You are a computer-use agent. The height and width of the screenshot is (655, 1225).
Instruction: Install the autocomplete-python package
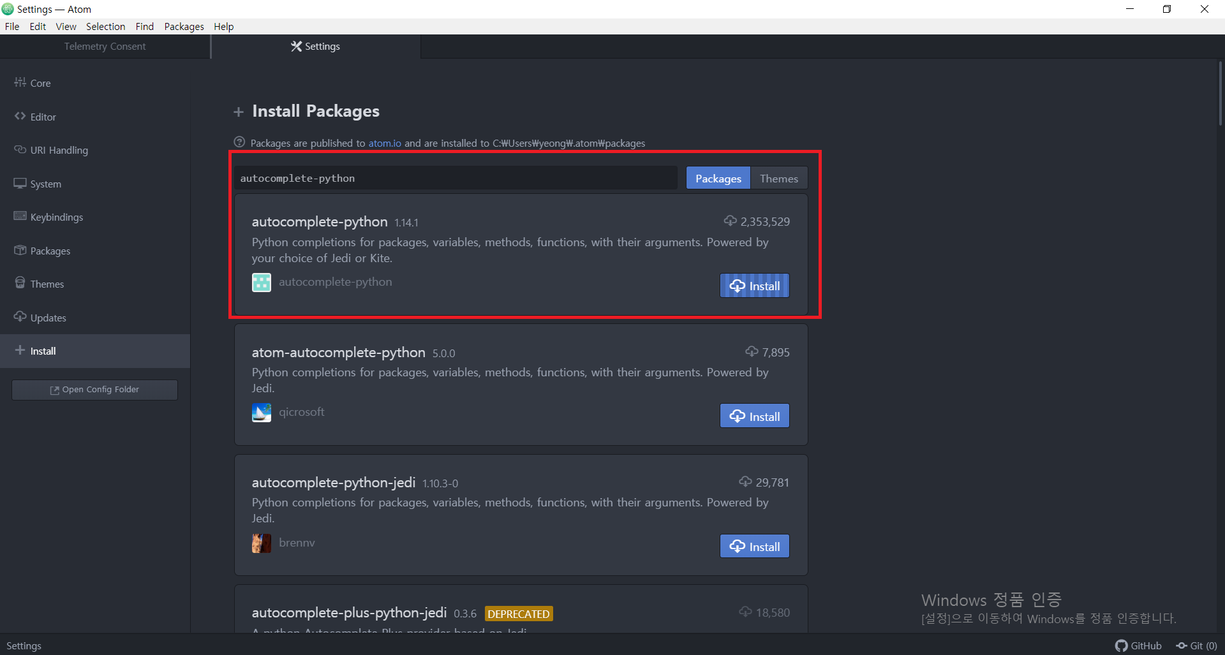coord(755,286)
